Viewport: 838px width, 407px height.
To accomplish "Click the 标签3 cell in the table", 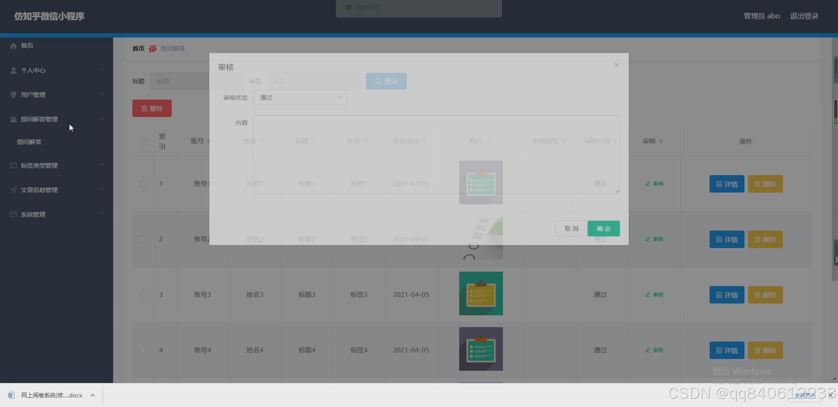I will 359,295.
